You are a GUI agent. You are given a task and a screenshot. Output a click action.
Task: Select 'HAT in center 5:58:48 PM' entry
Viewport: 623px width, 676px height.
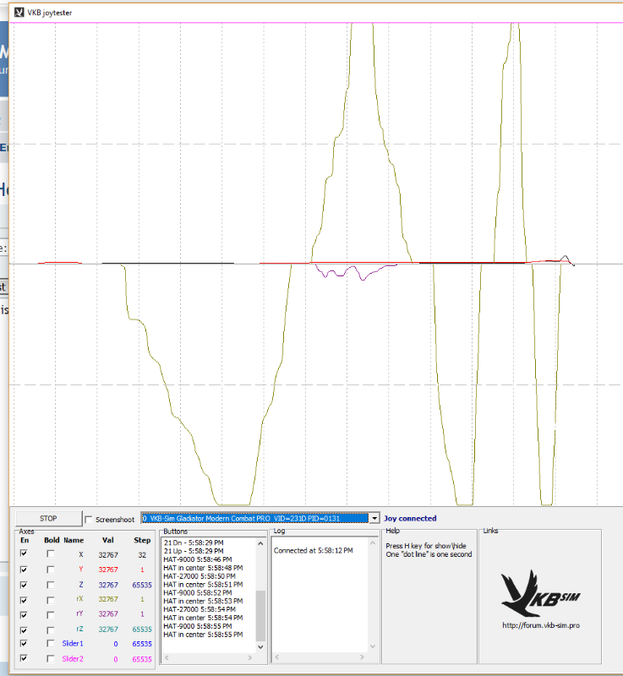(x=203, y=568)
